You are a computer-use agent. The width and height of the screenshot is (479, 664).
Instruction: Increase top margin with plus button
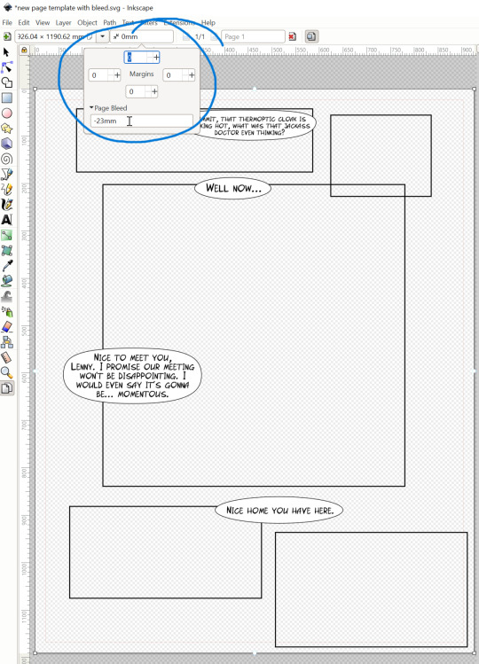[156, 57]
